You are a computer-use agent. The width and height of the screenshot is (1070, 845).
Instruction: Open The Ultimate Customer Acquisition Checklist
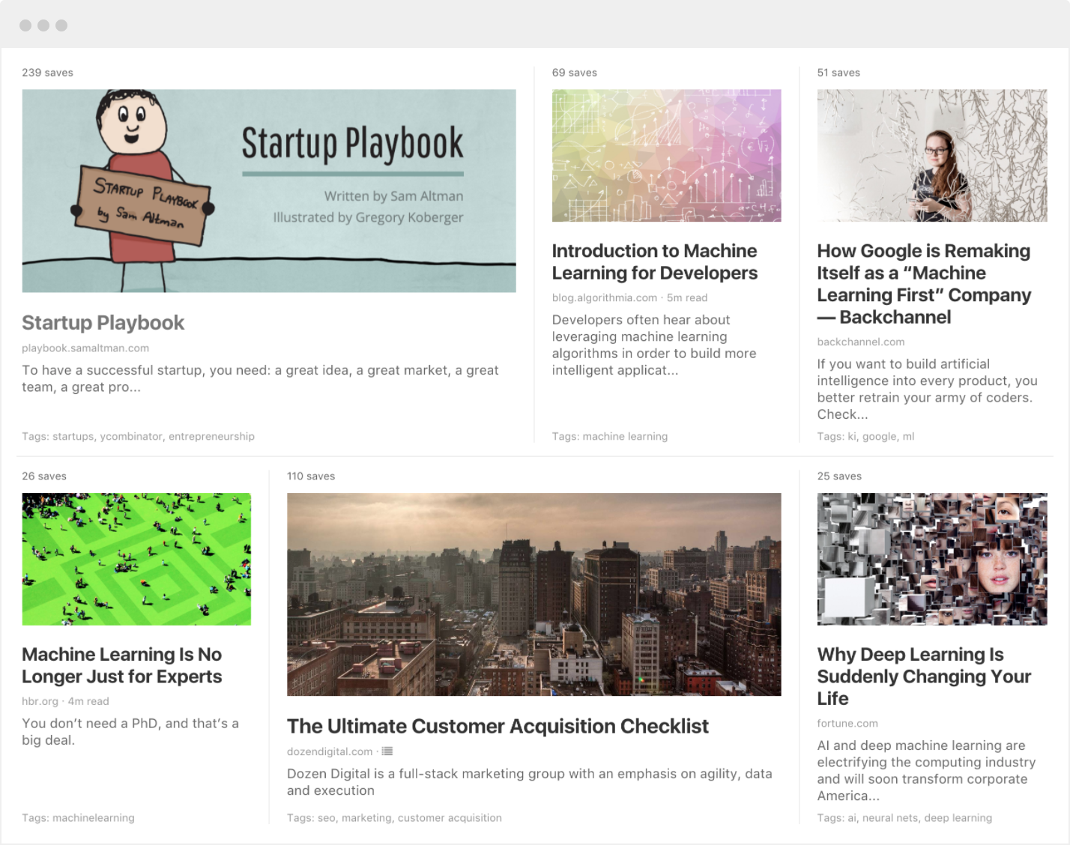(498, 727)
